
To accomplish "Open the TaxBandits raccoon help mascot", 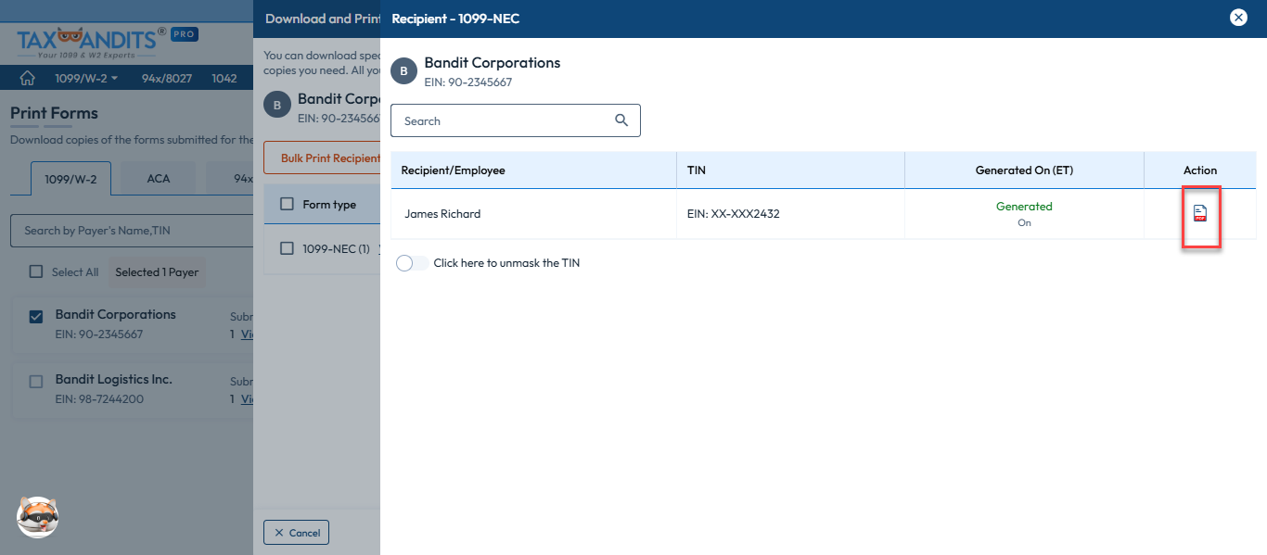I will pyautogui.click(x=38, y=517).
